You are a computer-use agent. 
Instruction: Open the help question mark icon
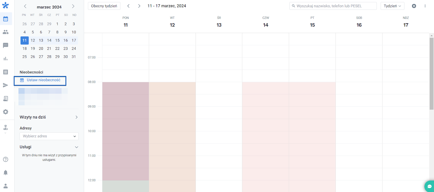click(5, 159)
